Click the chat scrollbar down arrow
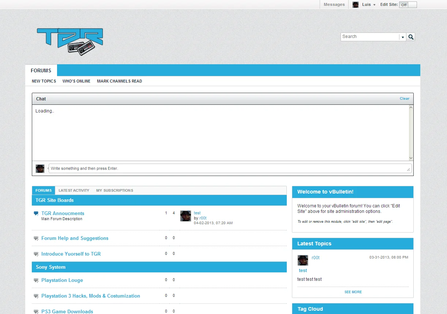Viewport: 447px width, 314px height. click(411, 158)
